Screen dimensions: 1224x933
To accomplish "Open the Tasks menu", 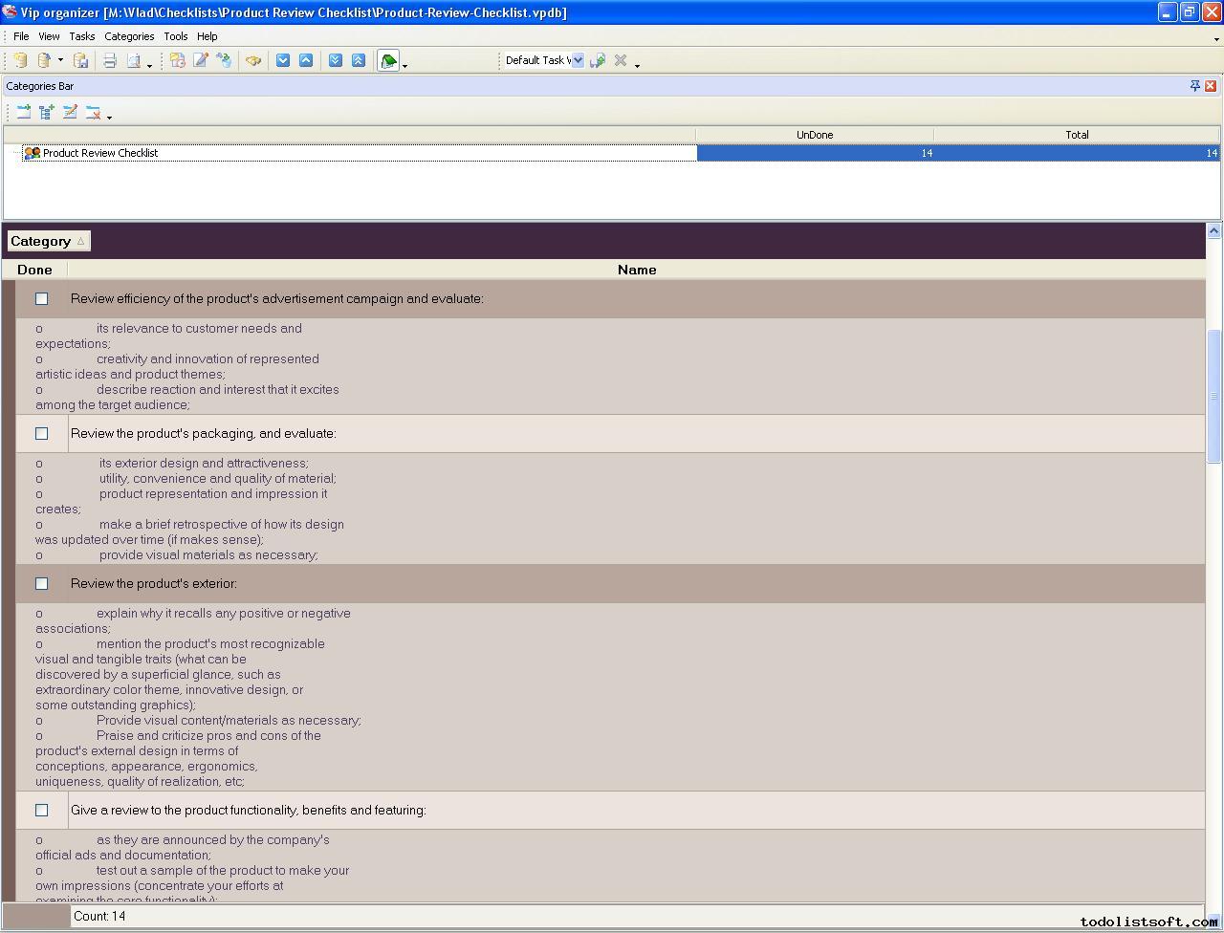I will pyautogui.click(x=81, y=36).
